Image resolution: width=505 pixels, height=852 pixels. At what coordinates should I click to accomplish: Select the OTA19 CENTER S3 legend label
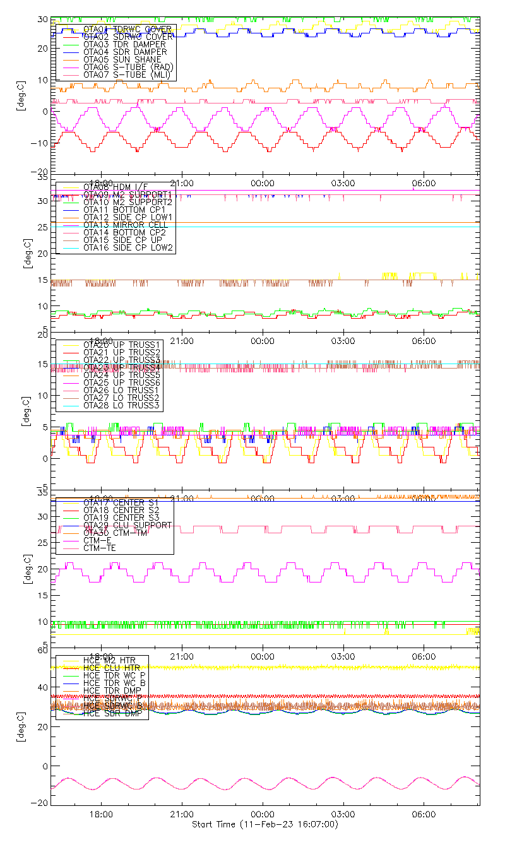point(121,518)
